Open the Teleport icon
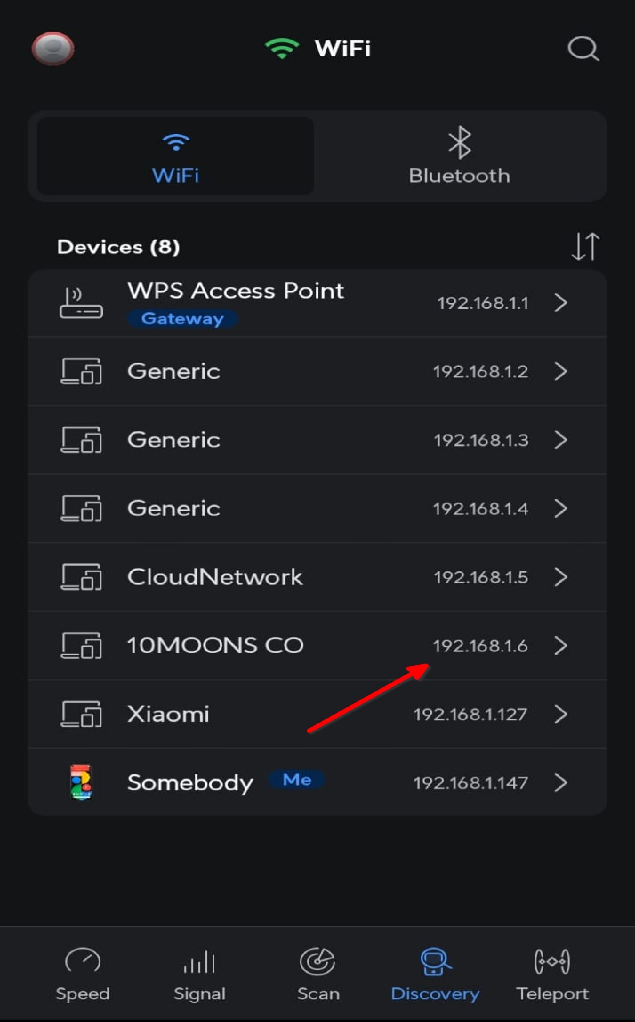Image resolution: width=635 pixels, height=1022 pixels. click(552, 962)
